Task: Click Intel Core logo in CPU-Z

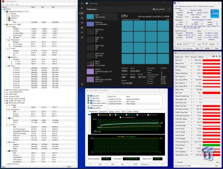Action: [x=215, y=14]
